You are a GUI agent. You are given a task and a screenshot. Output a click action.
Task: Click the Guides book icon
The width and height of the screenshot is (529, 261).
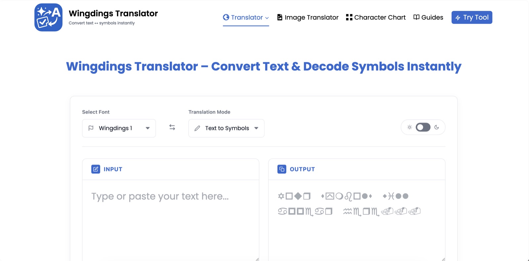[417, 17]
